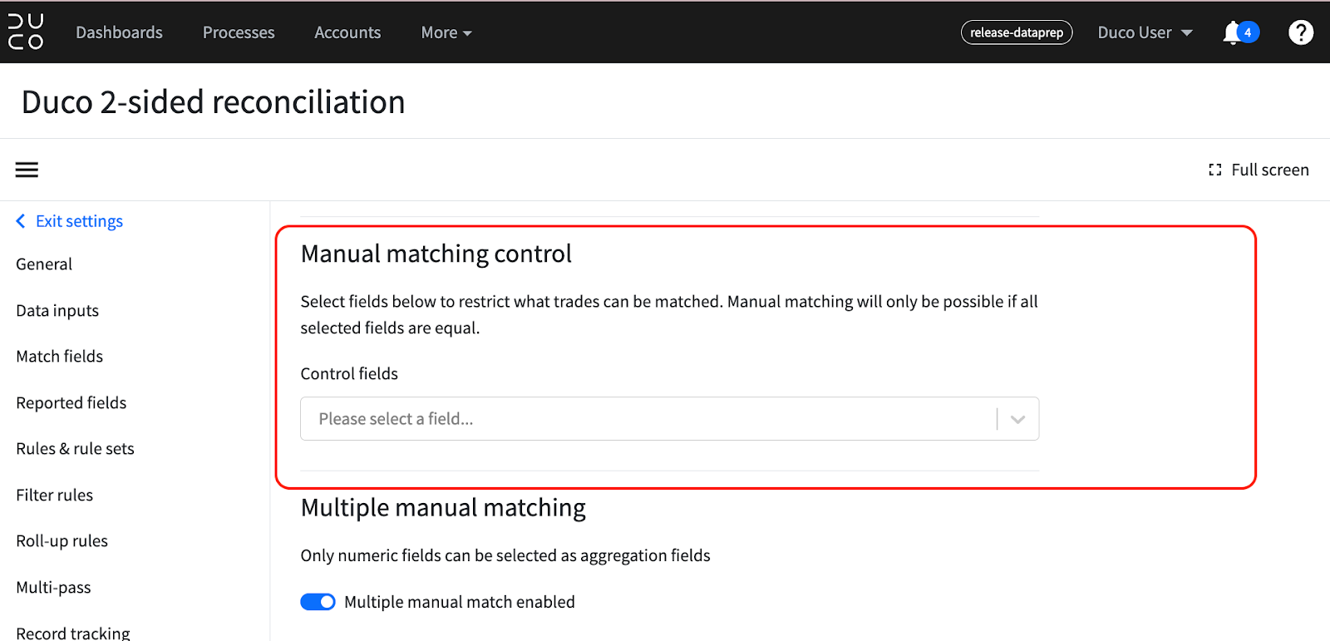Open the help question mark icon

[1300, 32]
